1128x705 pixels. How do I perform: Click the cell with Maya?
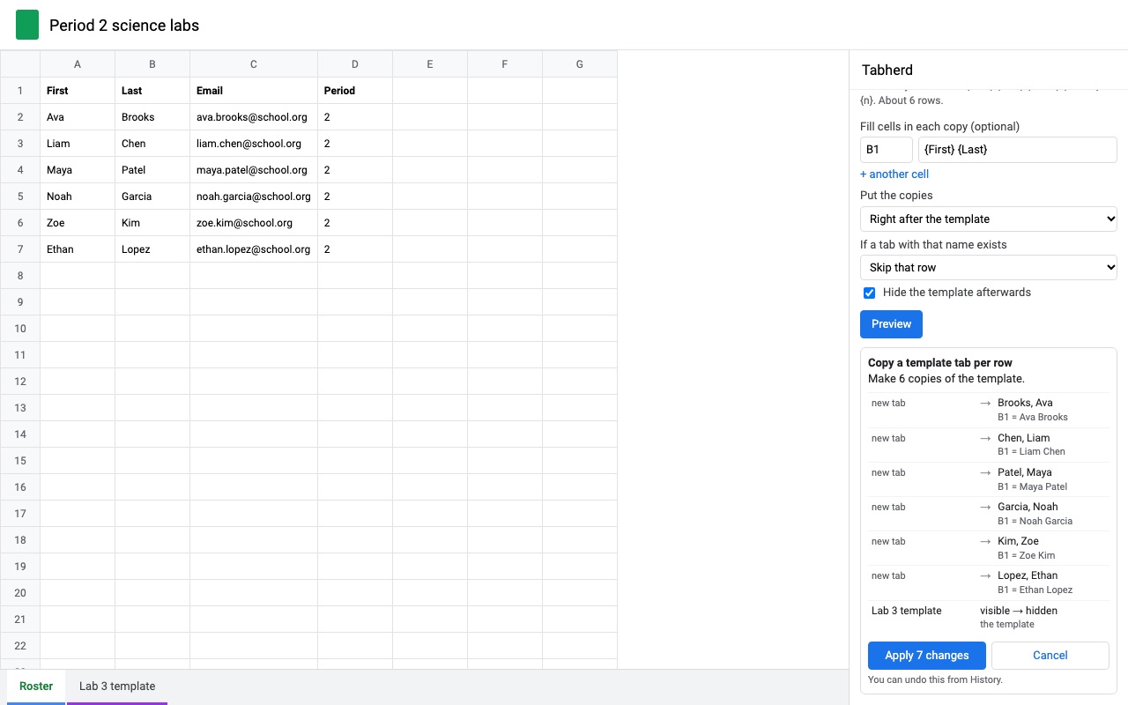(x=78, y=170)
